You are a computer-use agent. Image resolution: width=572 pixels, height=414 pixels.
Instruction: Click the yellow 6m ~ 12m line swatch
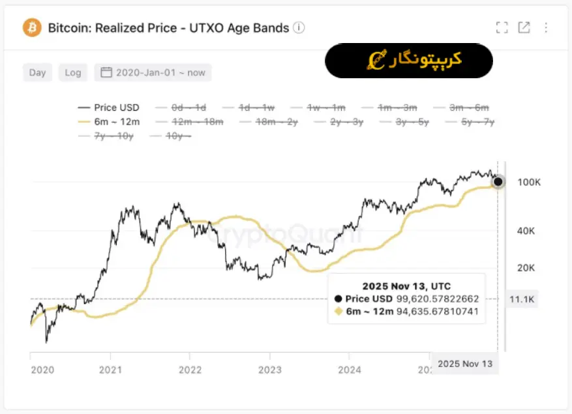tap(83, 121)
